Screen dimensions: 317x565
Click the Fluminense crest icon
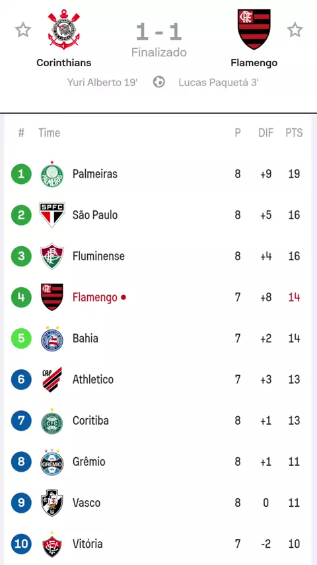pyautogui.click(x=52, y=256)
